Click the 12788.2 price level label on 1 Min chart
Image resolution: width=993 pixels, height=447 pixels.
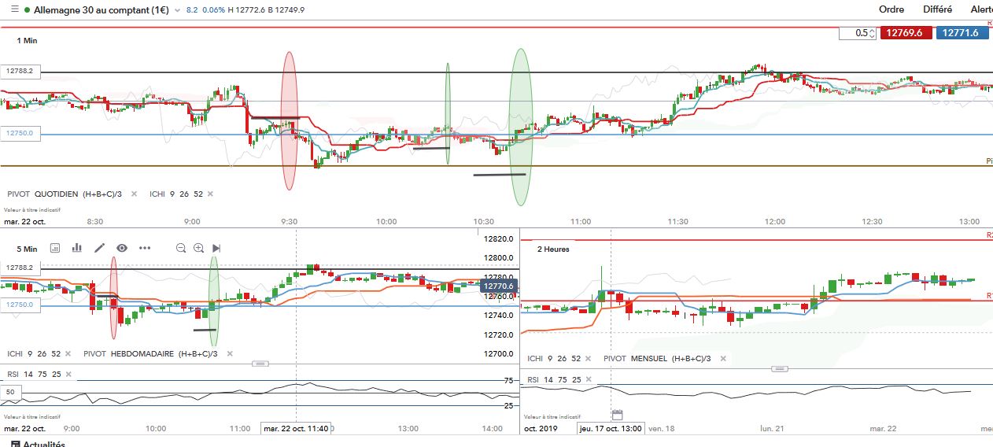pos(20,71)
